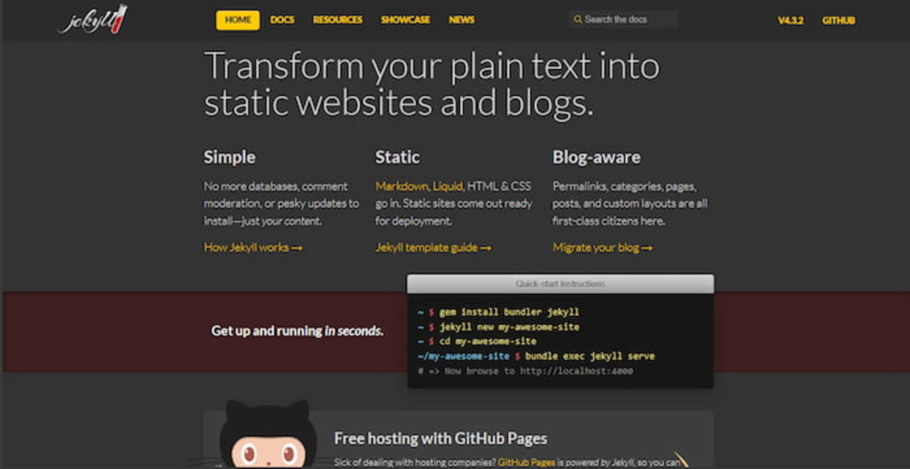The height and width of the screenshot is (469, 910).
Task: Follow the How Jekyll works link
Action: [253, 248]
